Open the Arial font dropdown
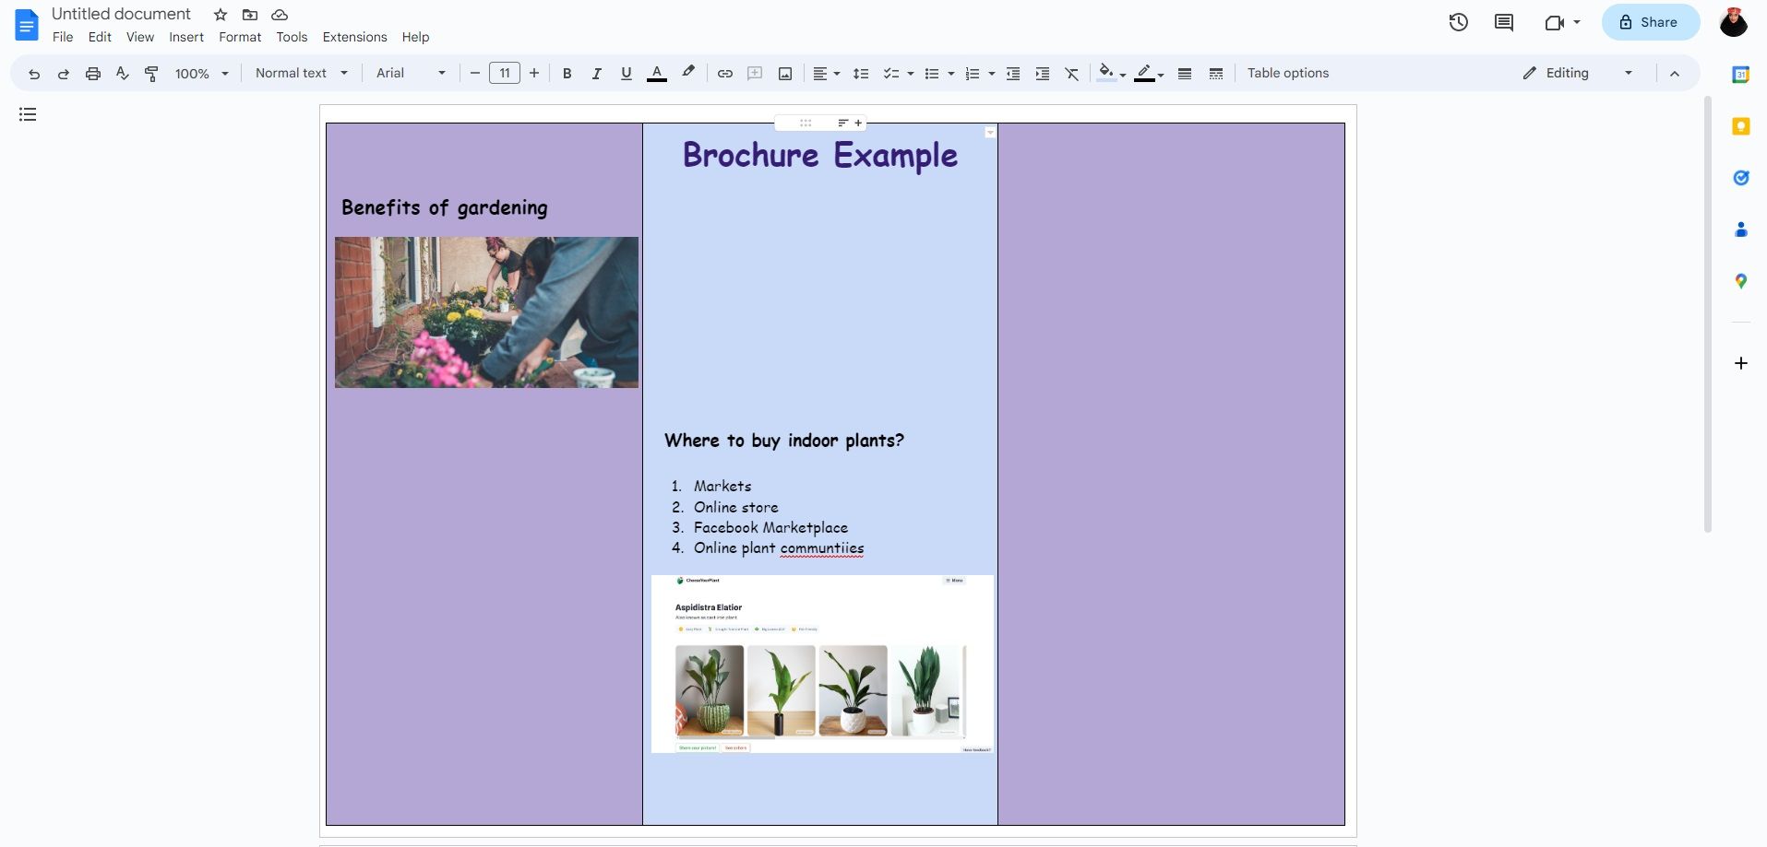This screenshot has height=847, width=1767. 411,74
